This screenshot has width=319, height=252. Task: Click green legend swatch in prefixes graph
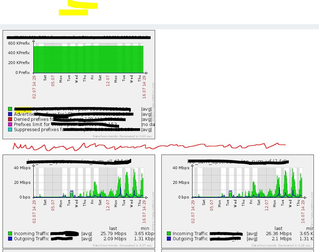[10, 109]
